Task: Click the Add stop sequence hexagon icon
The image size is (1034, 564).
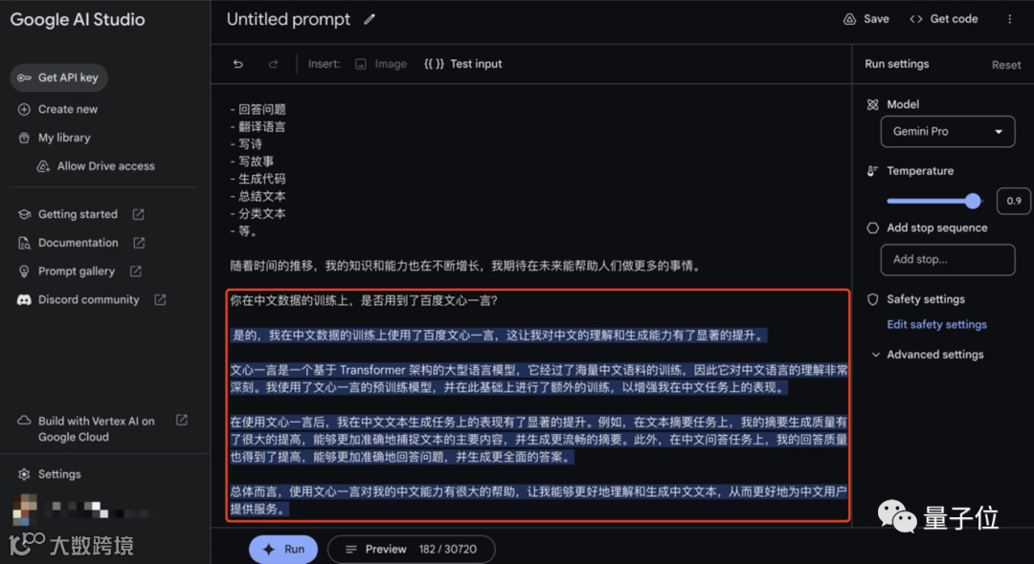Action: (x=872, y=228)
